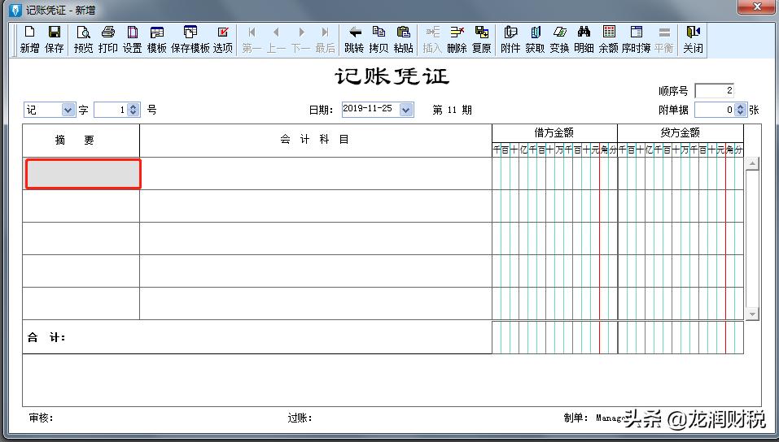
Task: Click the 打印 printer icon
Action: click(107, 32)
